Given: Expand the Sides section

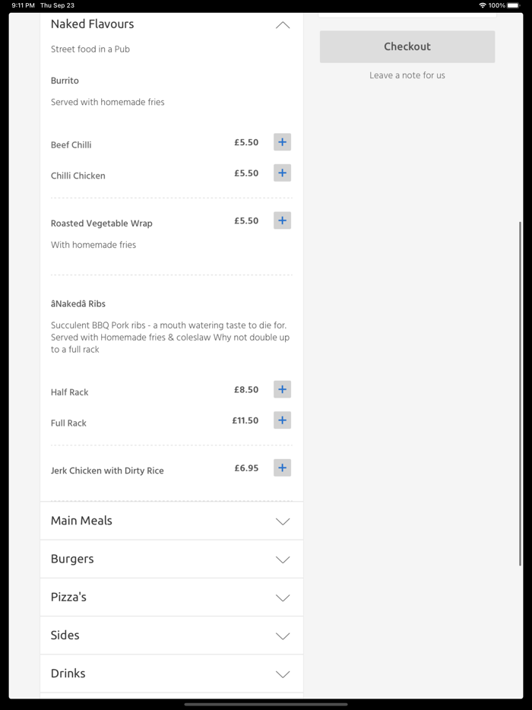Looking at the screenshot, I should 283,636.
